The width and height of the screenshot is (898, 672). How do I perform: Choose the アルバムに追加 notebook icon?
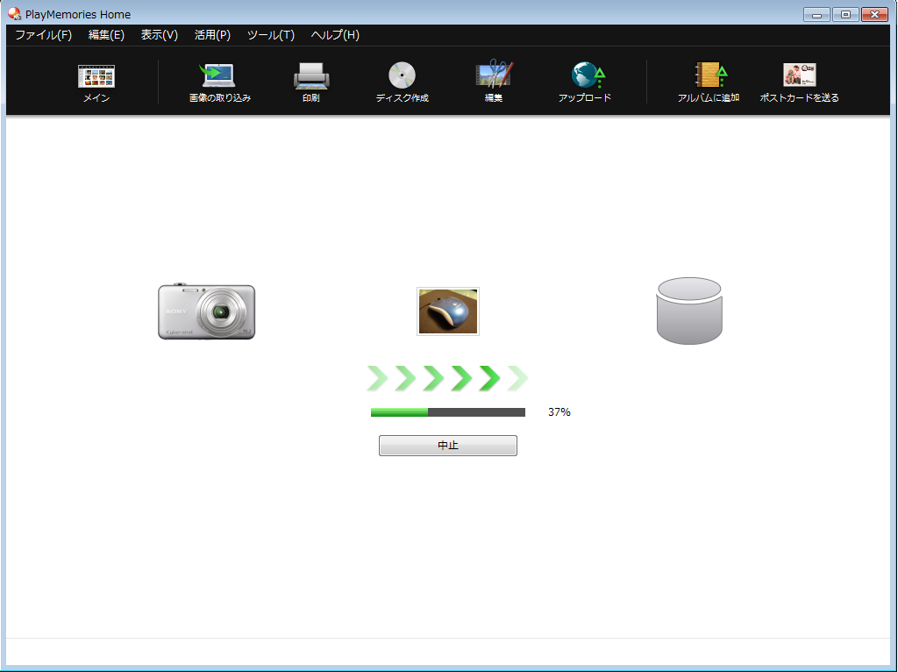coord(710,75)
